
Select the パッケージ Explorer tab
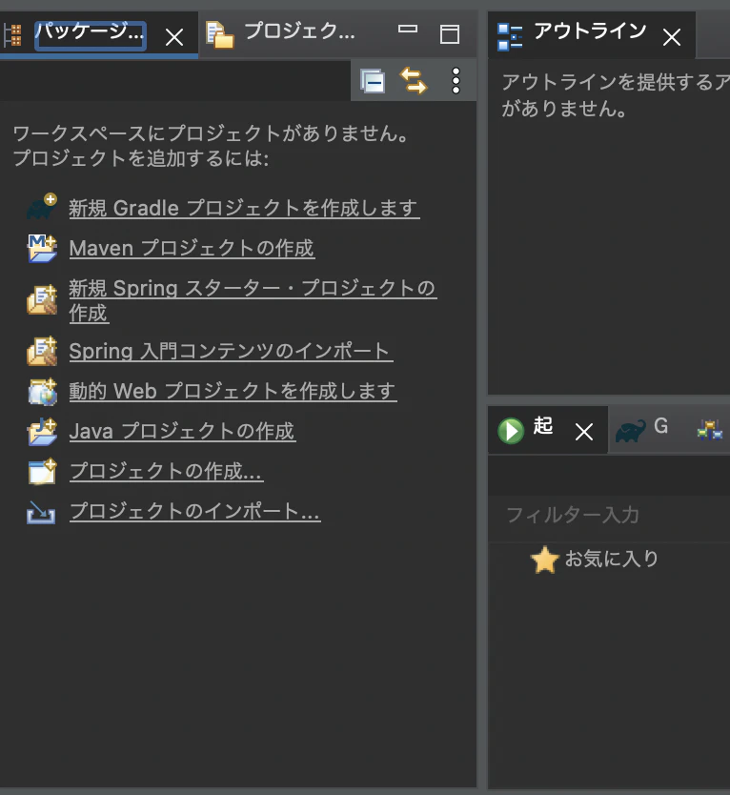[x=91, y=36]
